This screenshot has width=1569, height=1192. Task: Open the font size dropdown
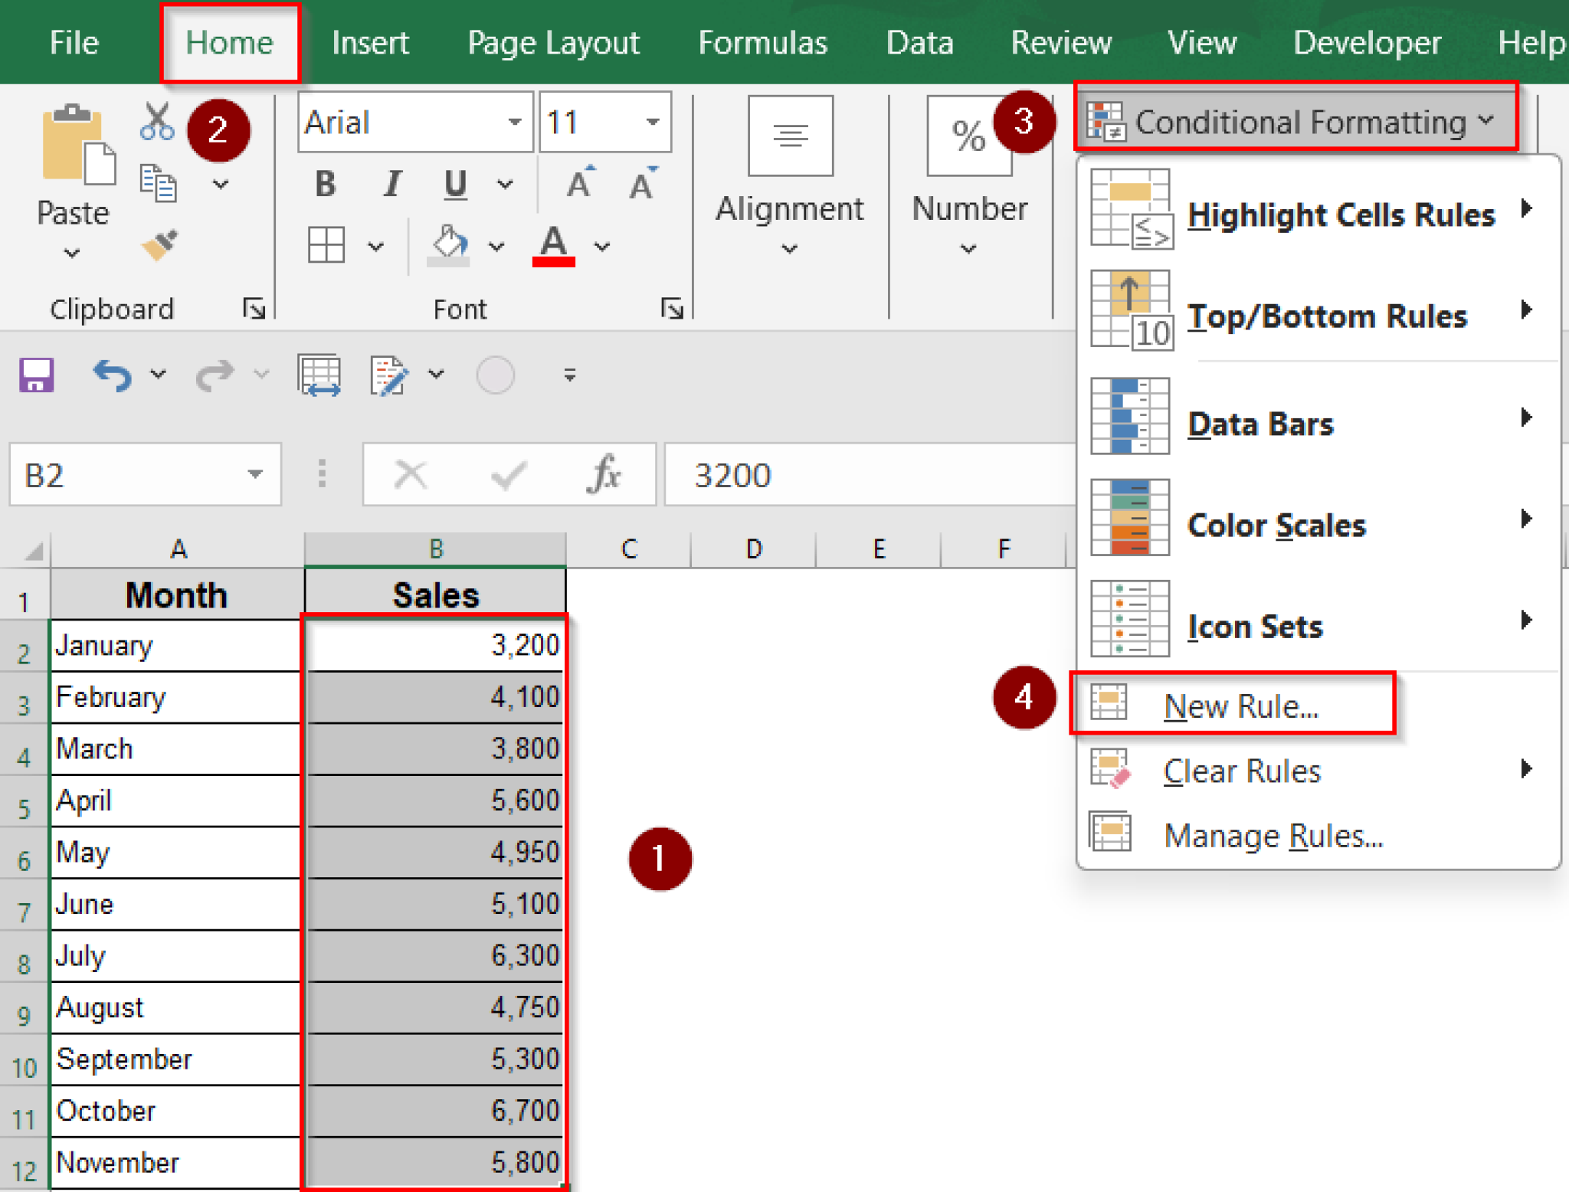click(653, 122)
